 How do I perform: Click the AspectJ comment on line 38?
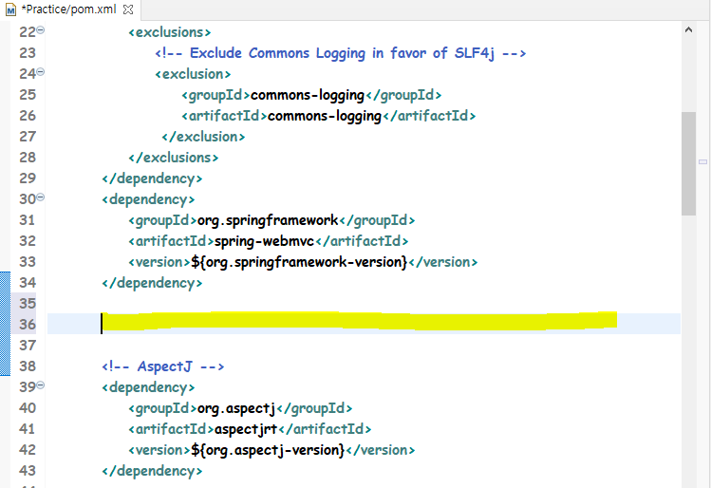point(162,366)
